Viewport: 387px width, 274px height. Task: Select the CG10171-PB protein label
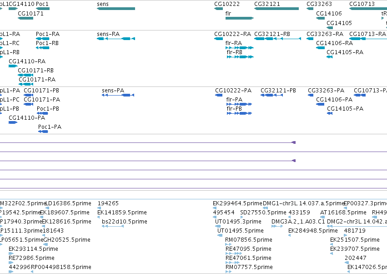coord(41,91)
